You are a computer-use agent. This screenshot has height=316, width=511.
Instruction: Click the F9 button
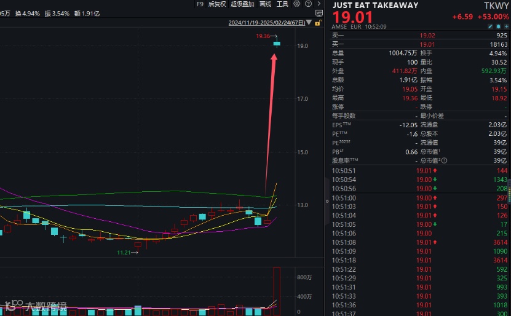coord(200,4)
